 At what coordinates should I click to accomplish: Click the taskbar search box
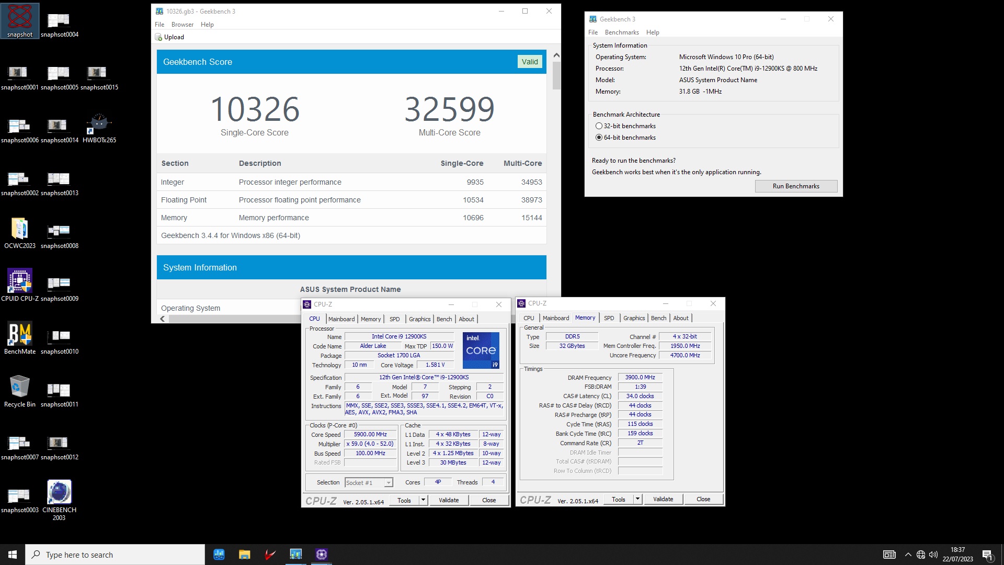(115, 555)
